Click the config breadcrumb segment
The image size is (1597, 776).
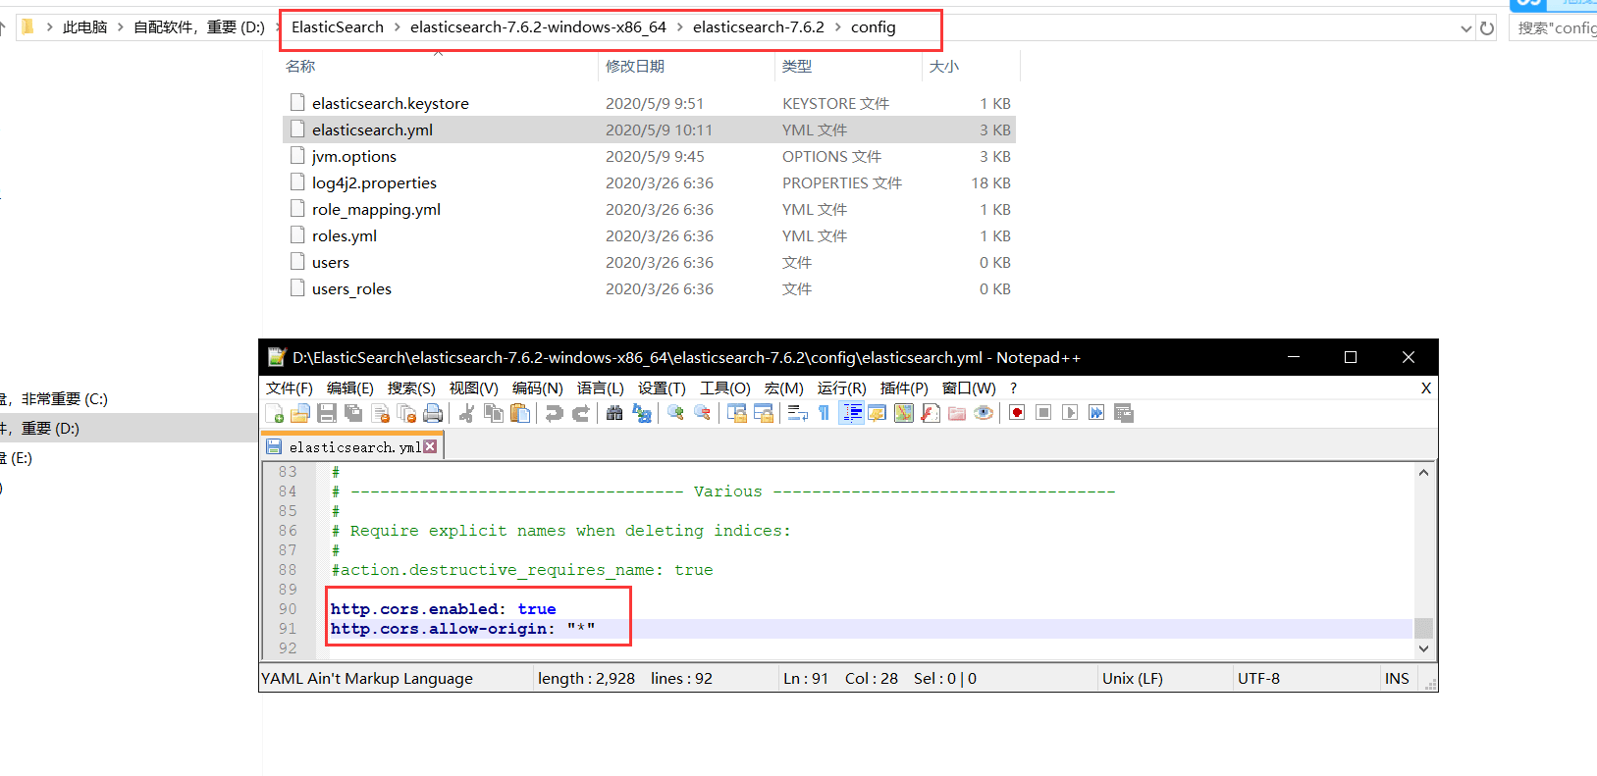tap(874, 27)
